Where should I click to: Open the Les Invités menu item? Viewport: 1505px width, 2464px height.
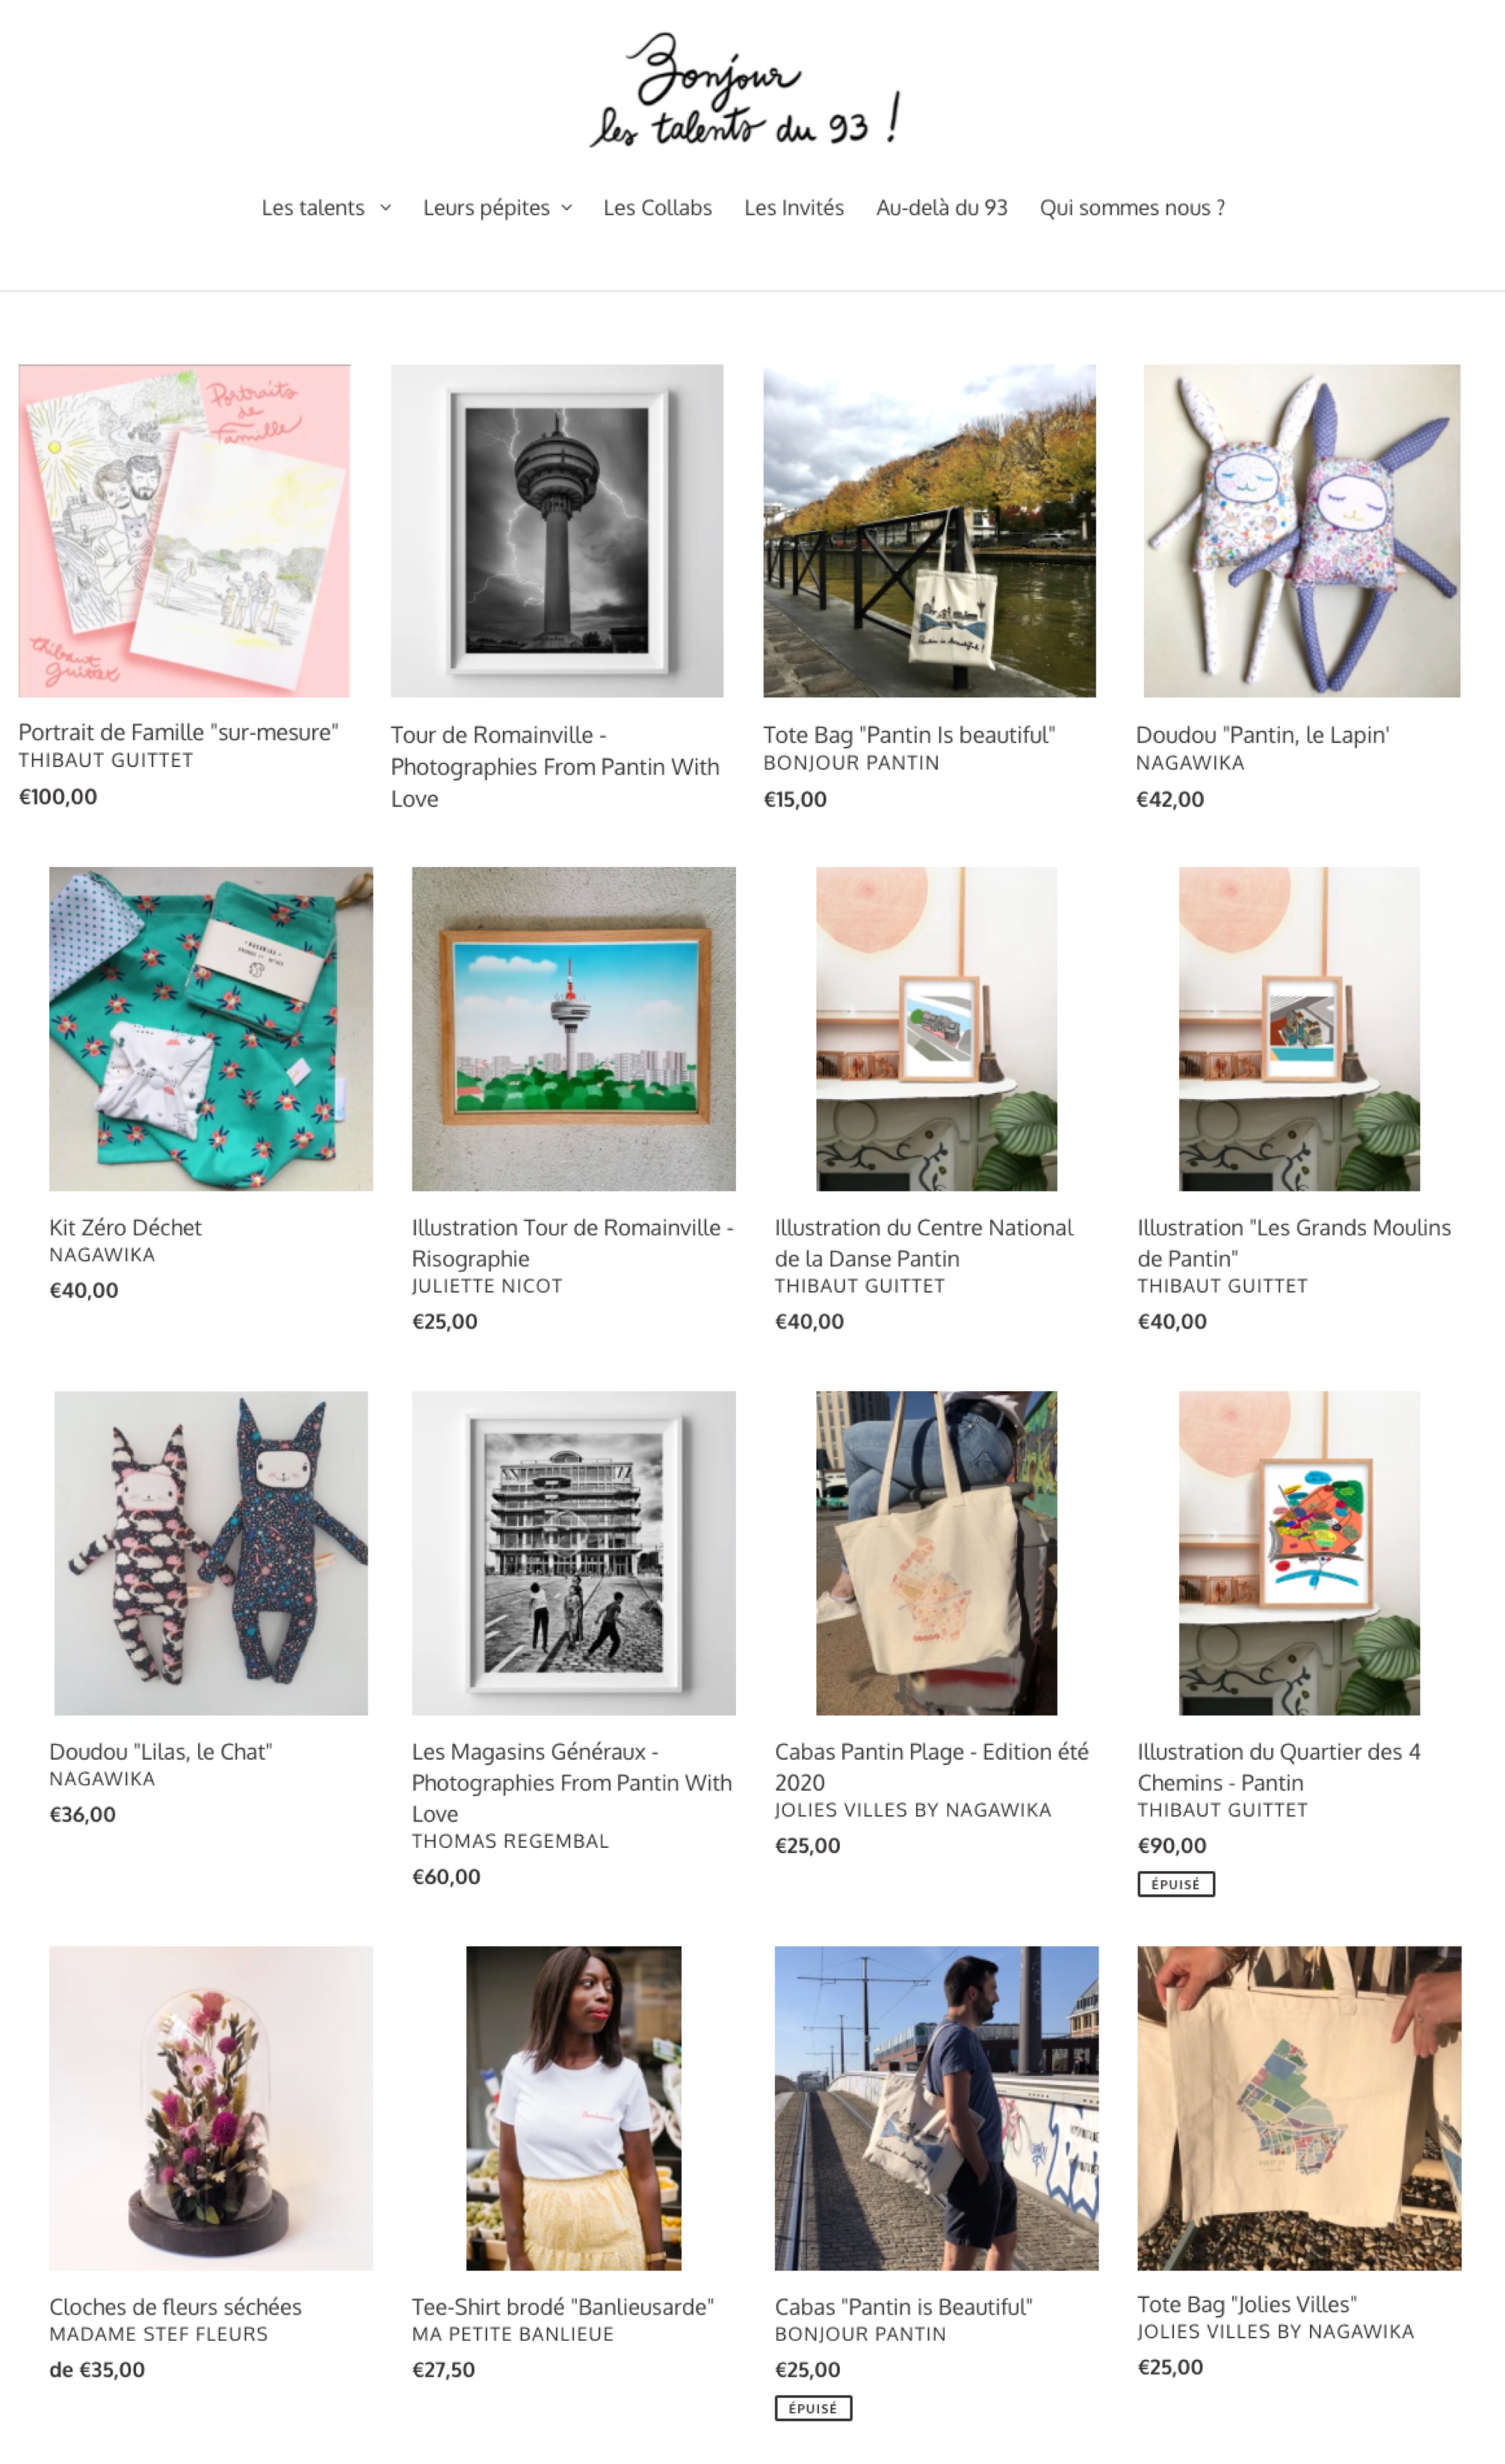point(794,208)
